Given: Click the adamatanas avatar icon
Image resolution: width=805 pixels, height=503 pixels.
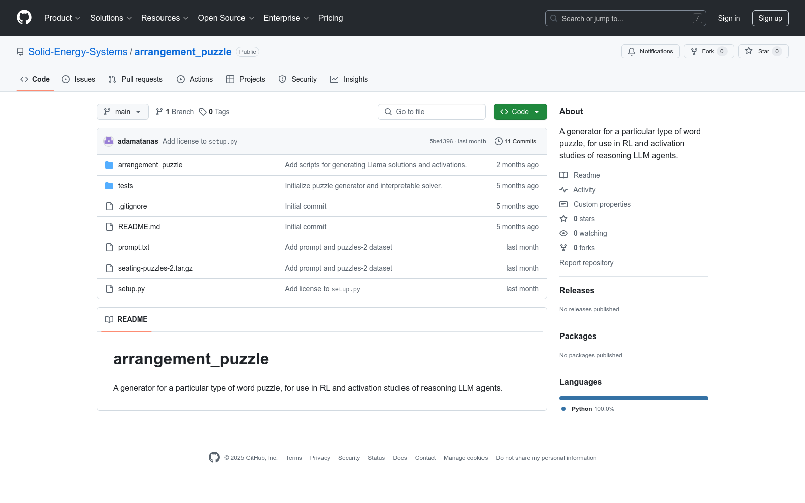Looking at the screenshot, I should coord(109,141).
